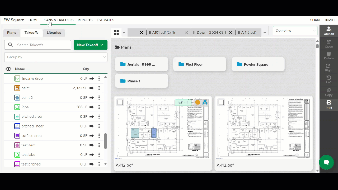
Task: Open the grid view icon beside tabs
Action: coord(116,32)
